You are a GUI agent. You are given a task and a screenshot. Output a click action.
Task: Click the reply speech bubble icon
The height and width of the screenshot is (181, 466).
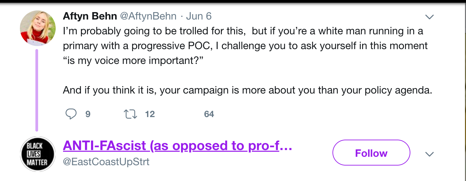pyautogui.click(x=71, y=114)
